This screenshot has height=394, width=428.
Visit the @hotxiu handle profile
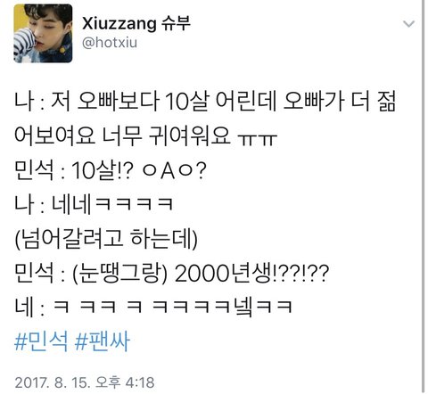pyautogui.click(x=110, y=42)
